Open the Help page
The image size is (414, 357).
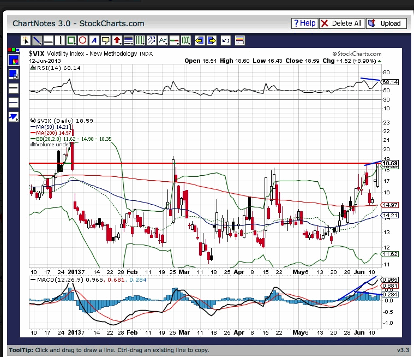click(304, 23)
